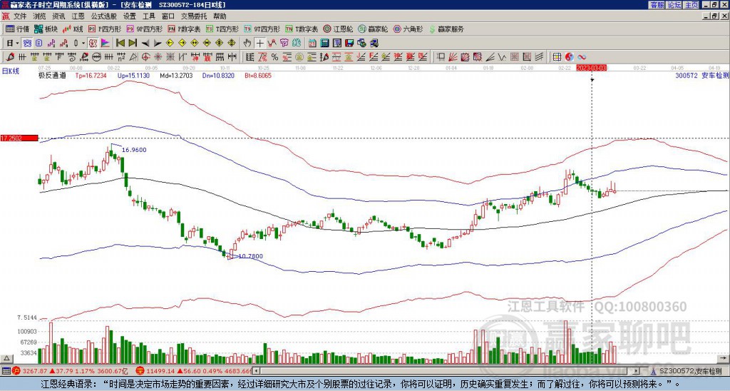Click the 17.2502 red price label
This screenshot has height=391, width=730.
click(x=19, y=138)
